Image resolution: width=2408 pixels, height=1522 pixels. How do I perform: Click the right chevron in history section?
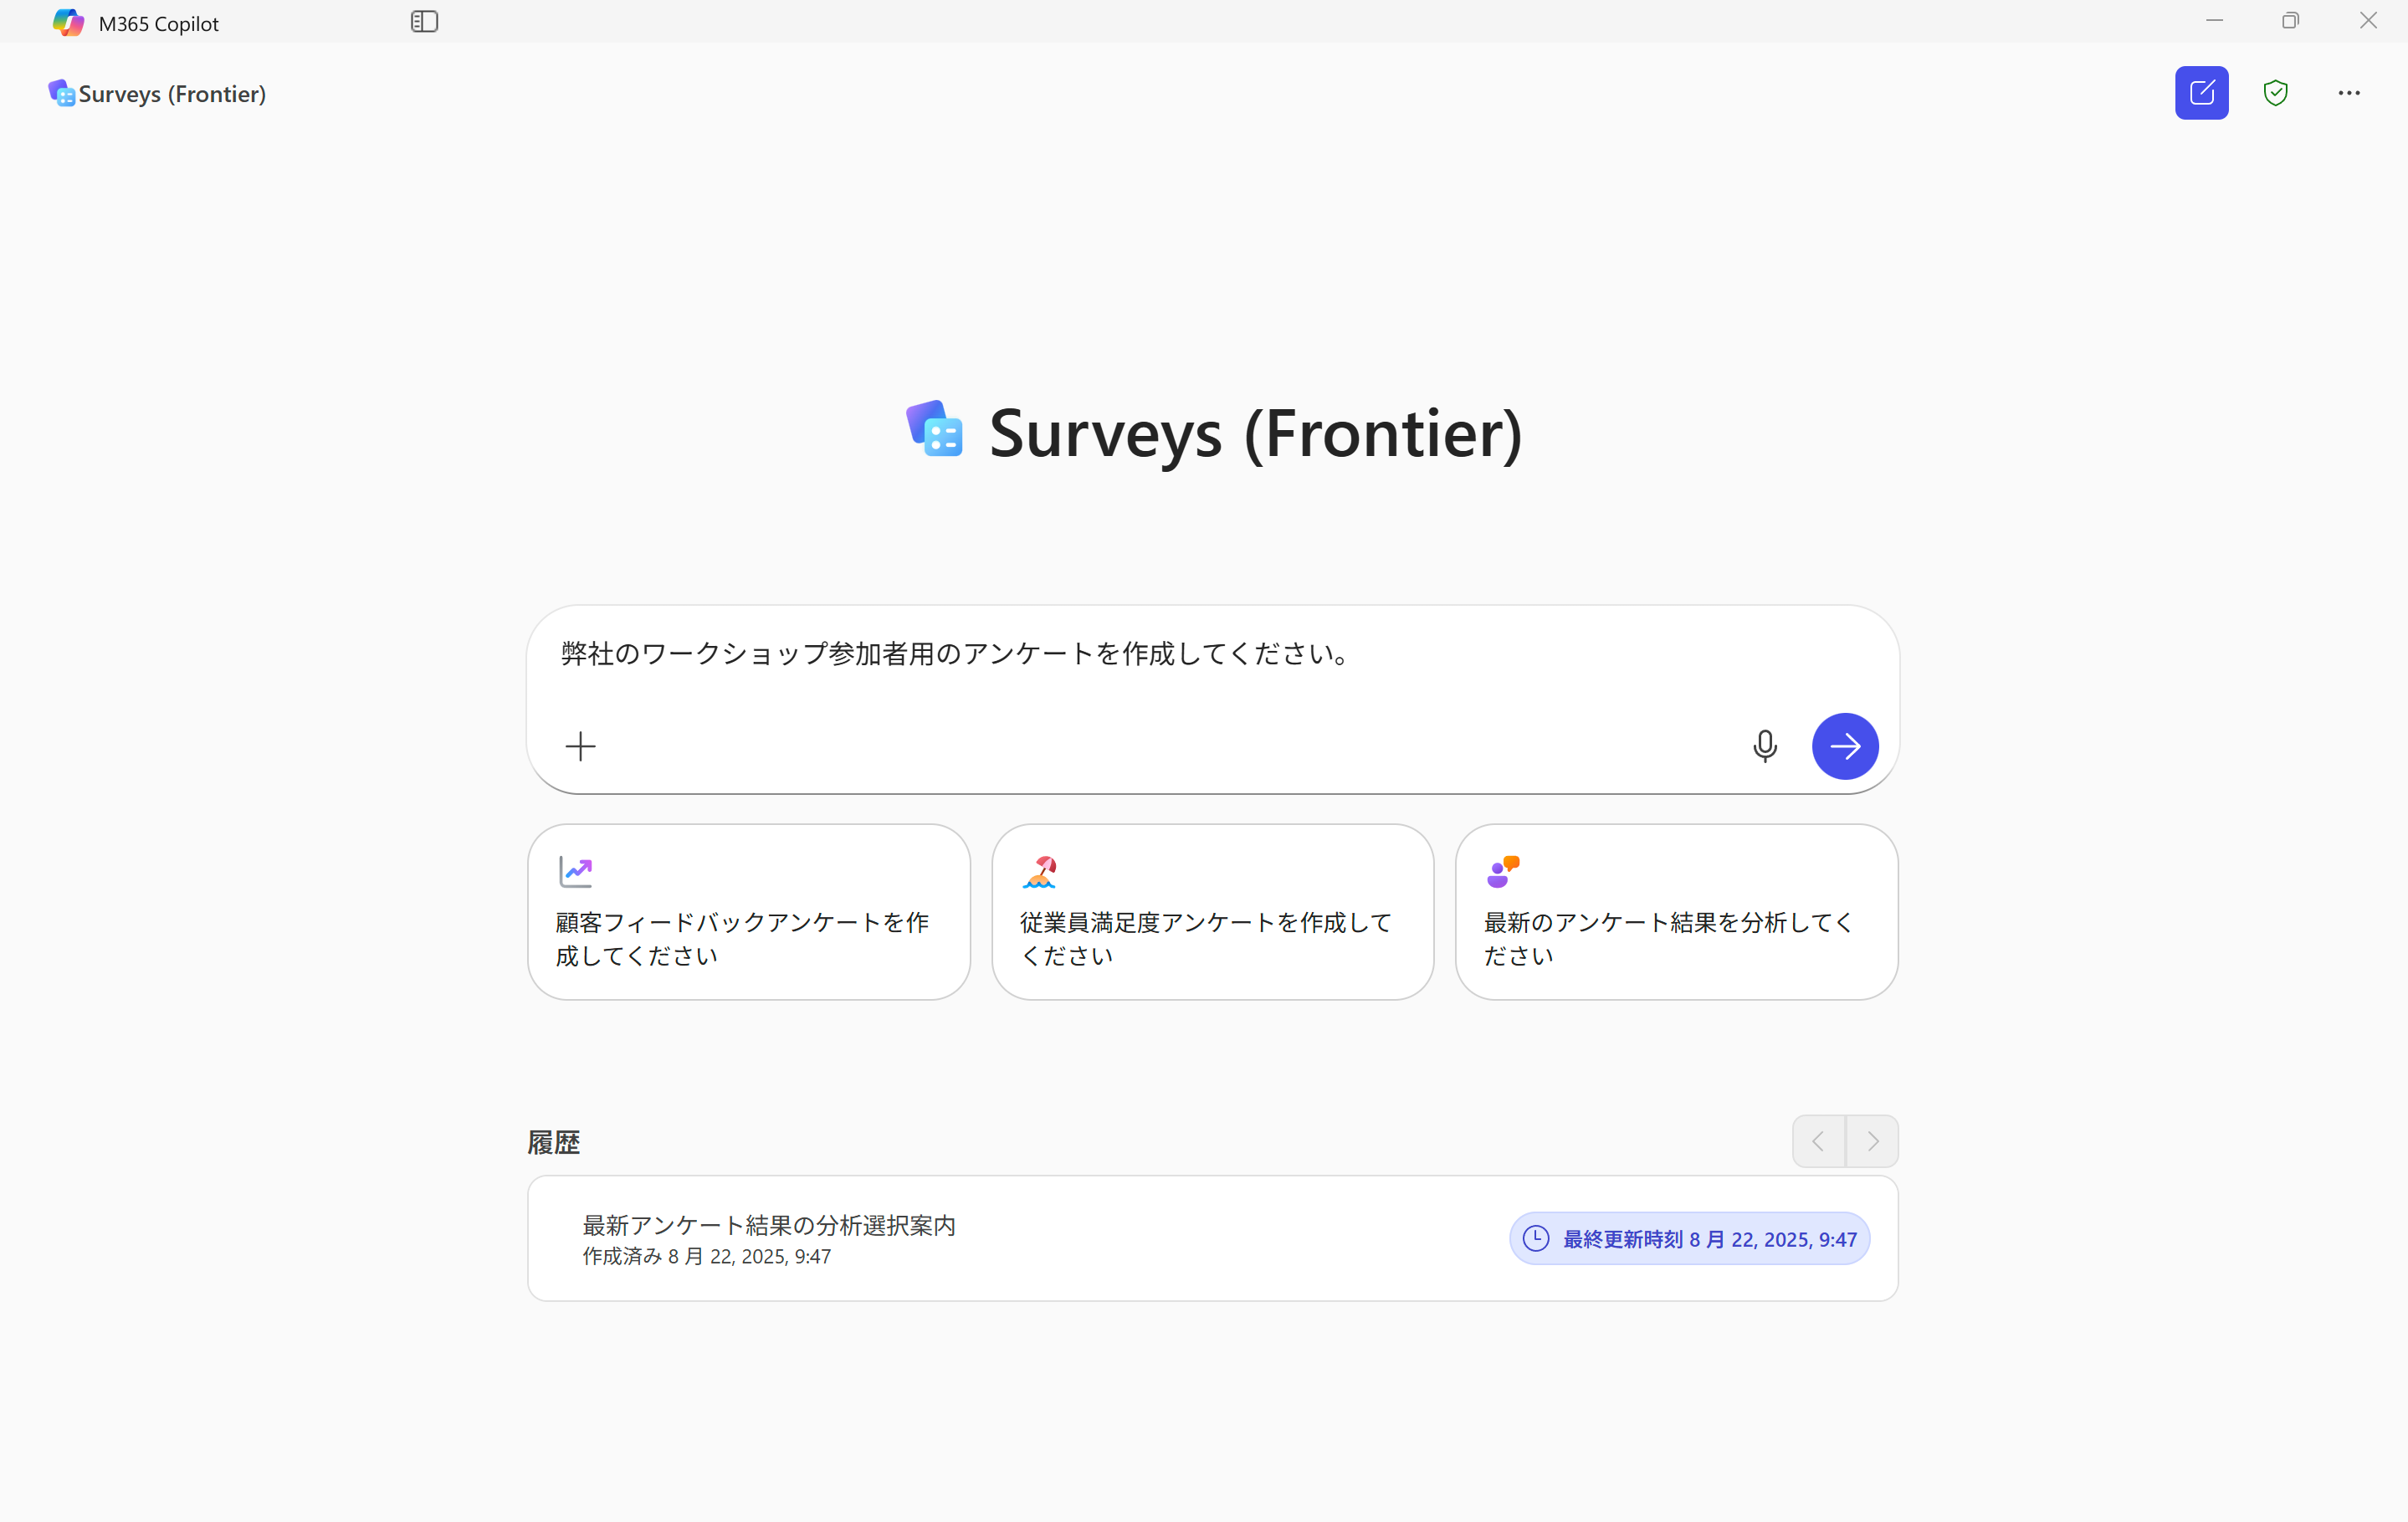coord(1873,1140)
